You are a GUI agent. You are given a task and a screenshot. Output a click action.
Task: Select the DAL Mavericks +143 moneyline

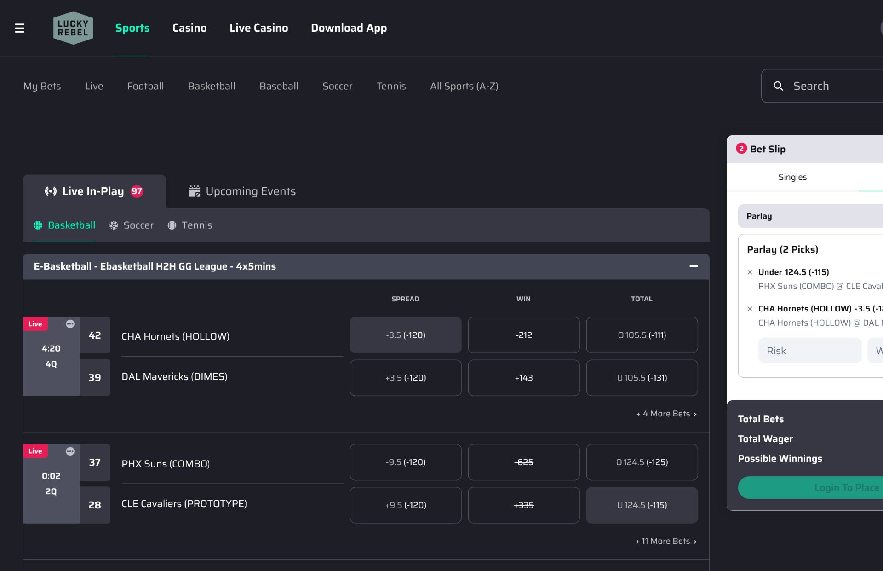(524, 377)
